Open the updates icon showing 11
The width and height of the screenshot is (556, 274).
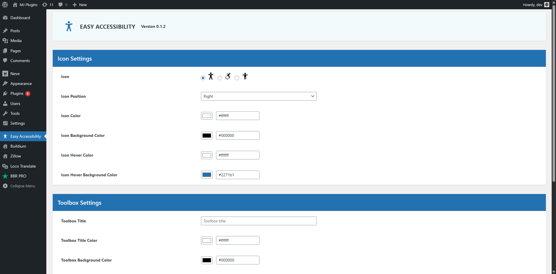48,5
